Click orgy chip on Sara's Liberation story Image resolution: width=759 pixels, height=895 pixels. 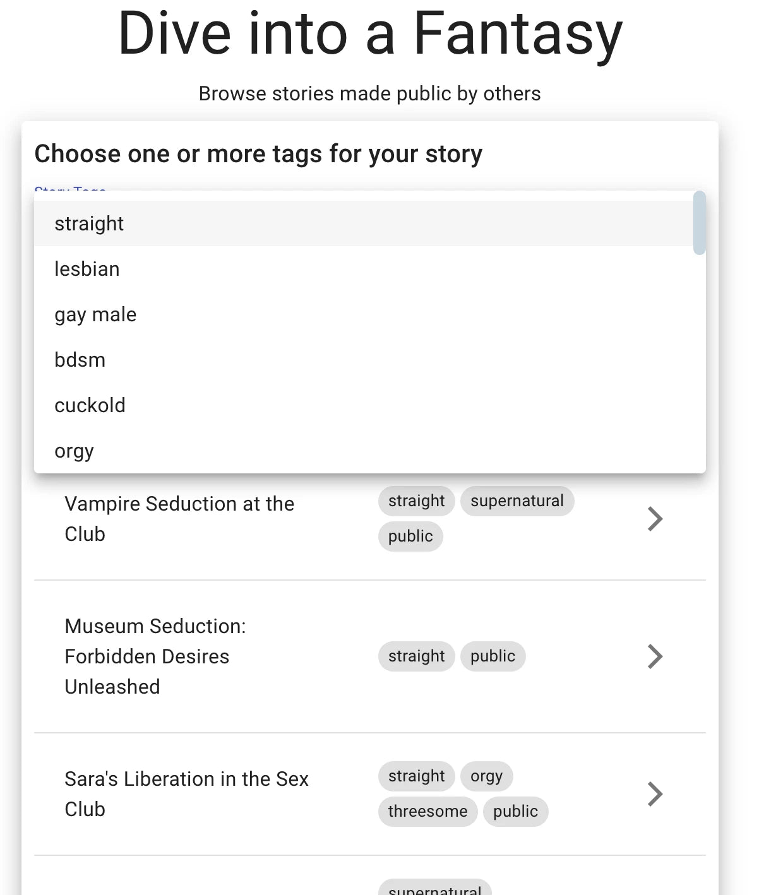[486, 776]
